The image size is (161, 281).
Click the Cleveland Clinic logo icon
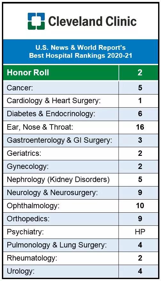click(x=36, y=21)
